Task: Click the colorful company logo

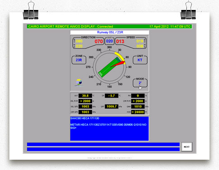Action: 79,83
